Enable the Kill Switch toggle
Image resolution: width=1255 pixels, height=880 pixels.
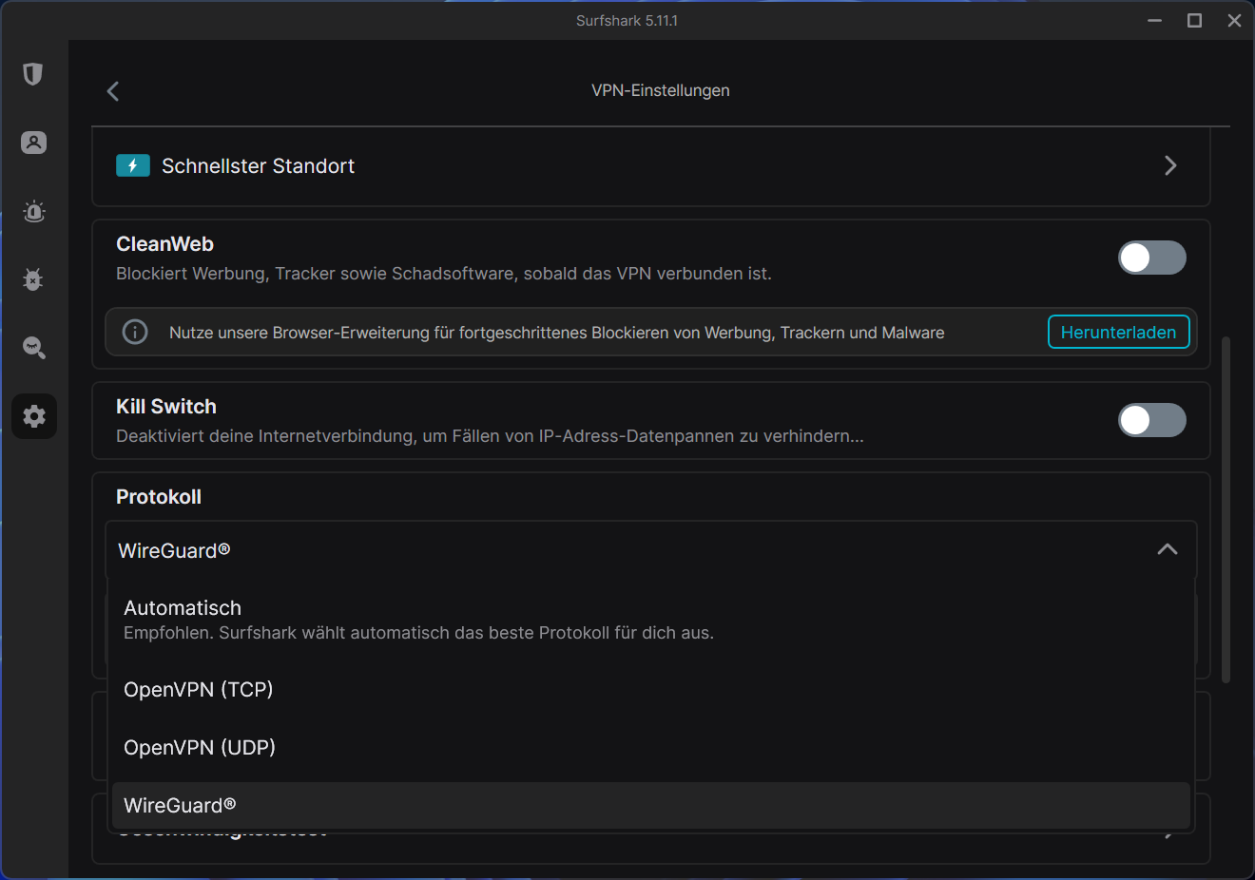(1151, 420)
